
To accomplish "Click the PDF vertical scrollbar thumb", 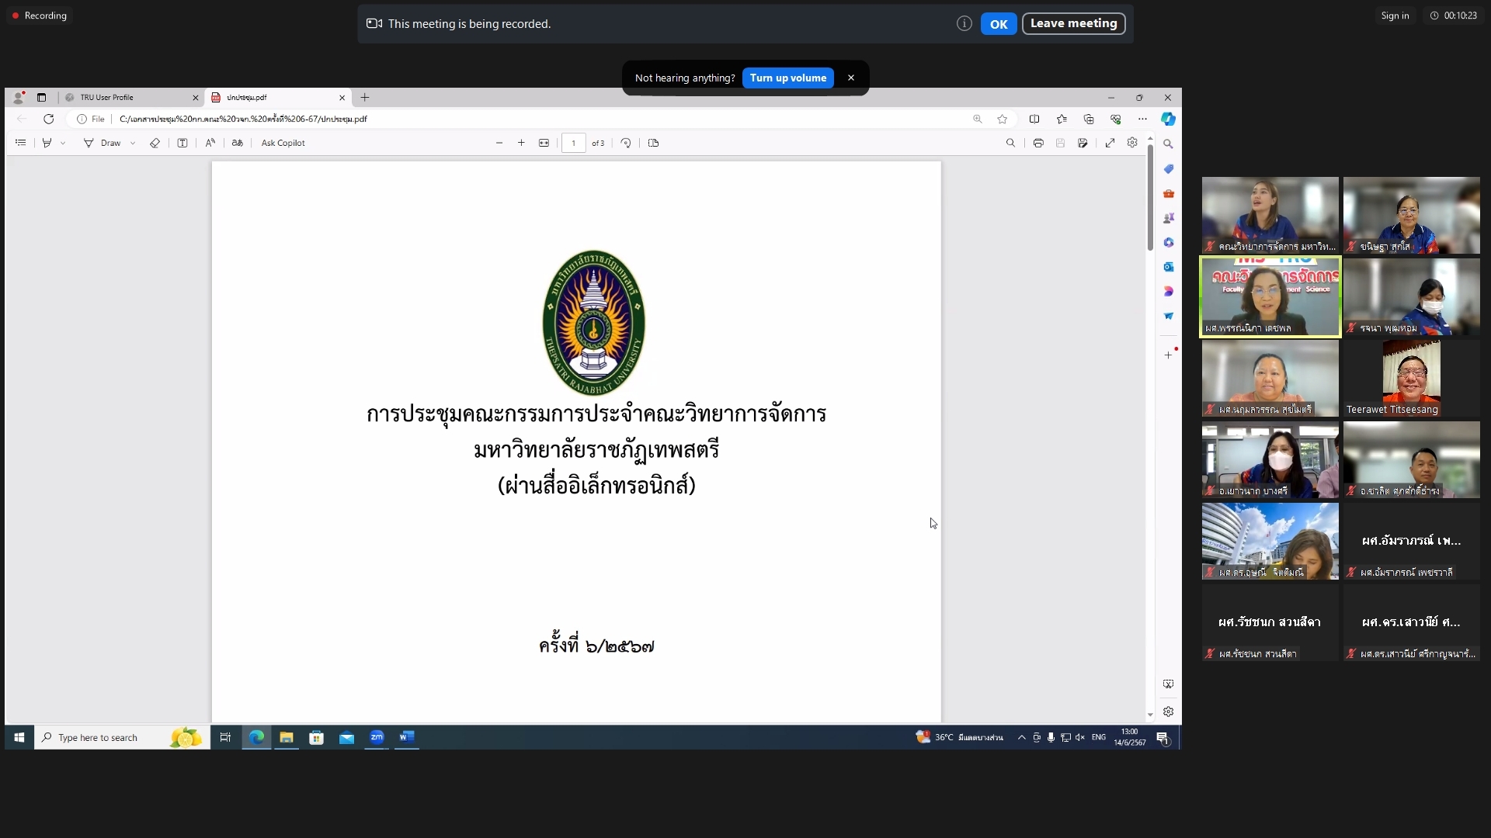I will click(x=1150, y=198).
